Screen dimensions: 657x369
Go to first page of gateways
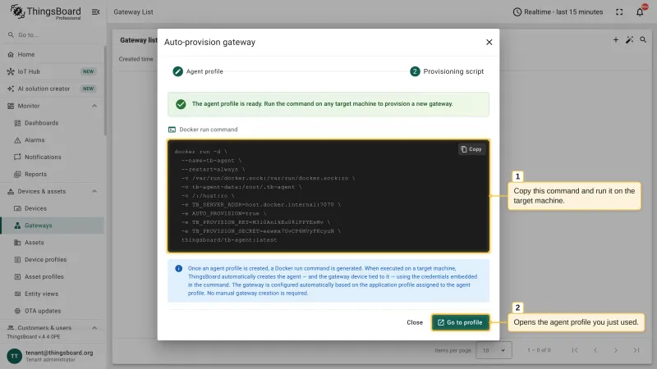pos(575,350)
